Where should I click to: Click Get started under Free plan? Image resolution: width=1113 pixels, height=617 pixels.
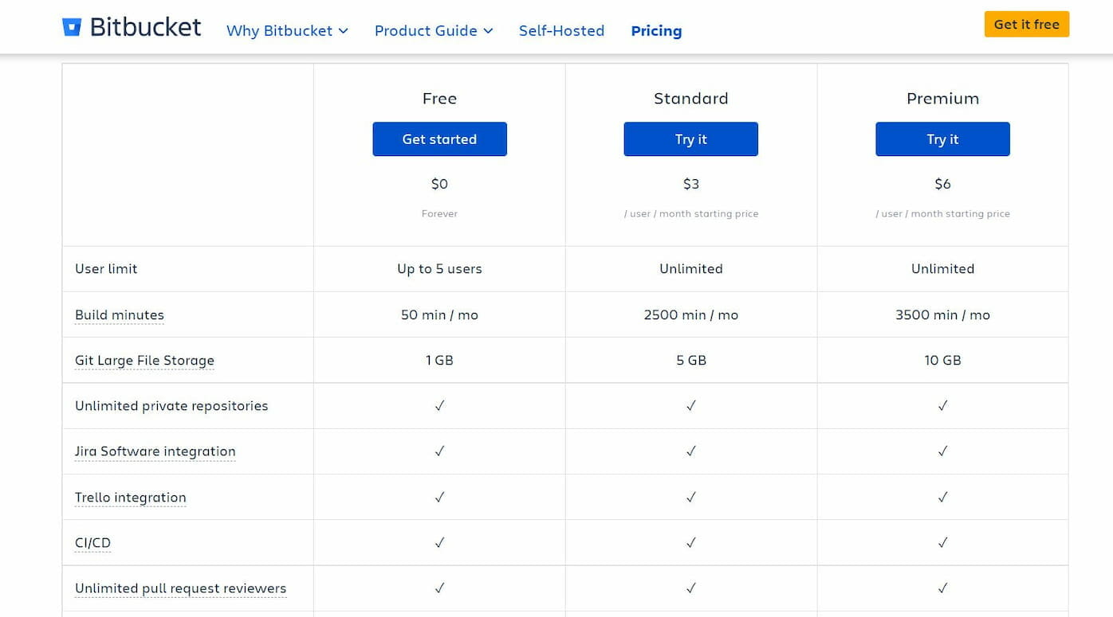439,139
